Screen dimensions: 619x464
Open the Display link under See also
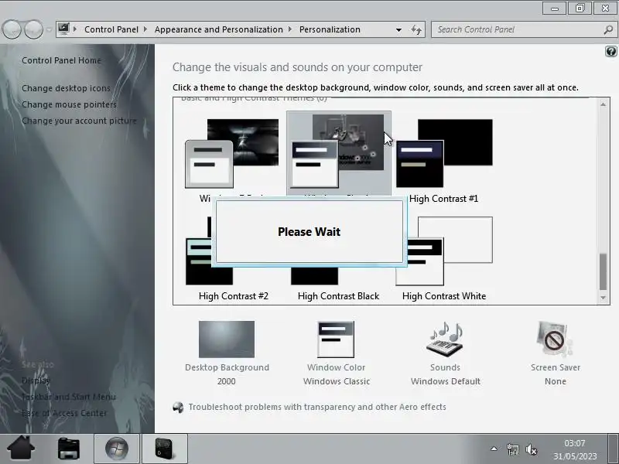click(x=36, y=380)
